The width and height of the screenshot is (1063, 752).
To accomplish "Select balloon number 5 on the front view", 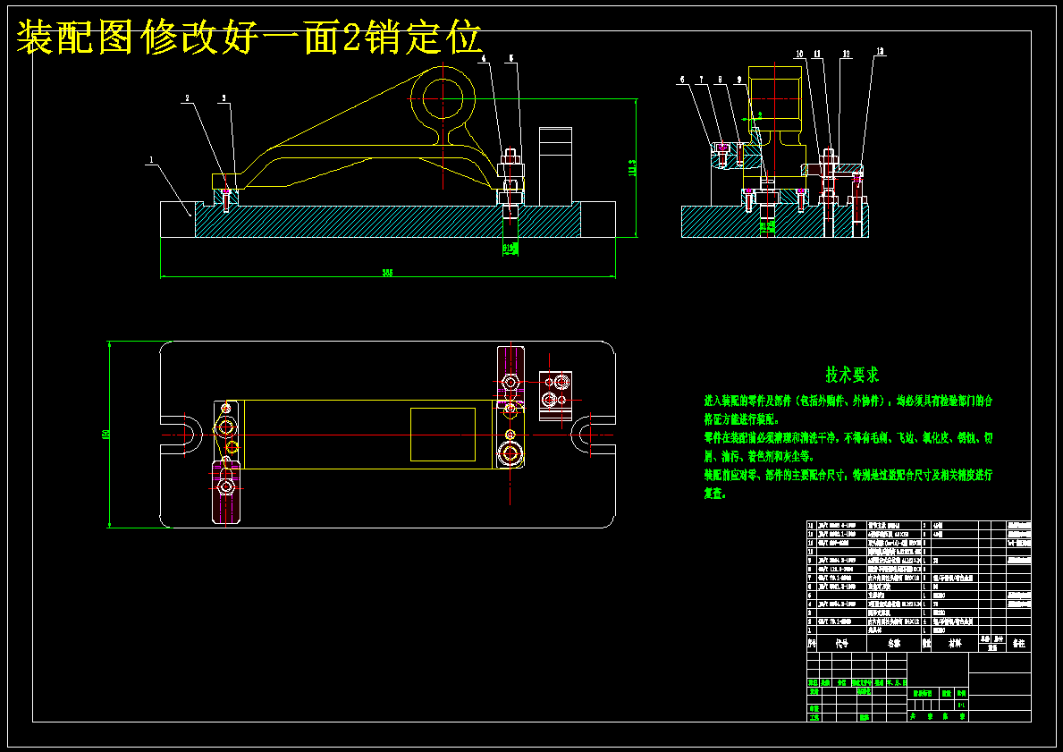I will [511, 58].
